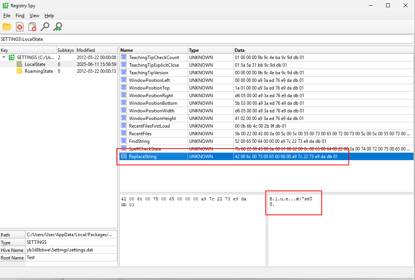Select the LocalState key in tree
The width and height of the screenshot is (415, 280).
pos(35,64)
